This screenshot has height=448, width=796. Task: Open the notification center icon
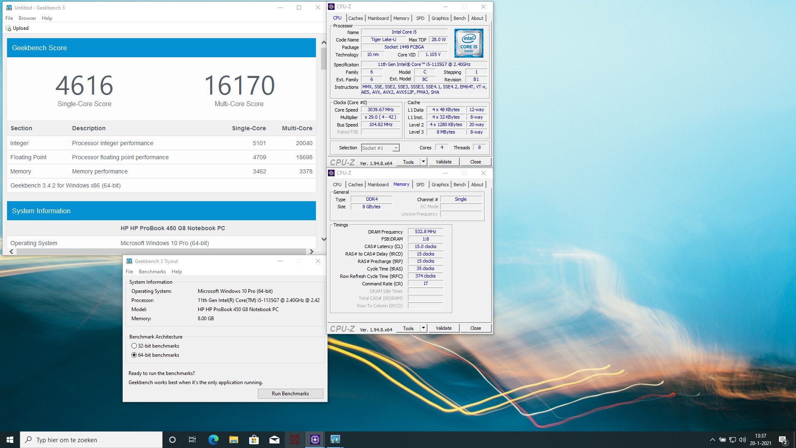(x=783, y=440)
